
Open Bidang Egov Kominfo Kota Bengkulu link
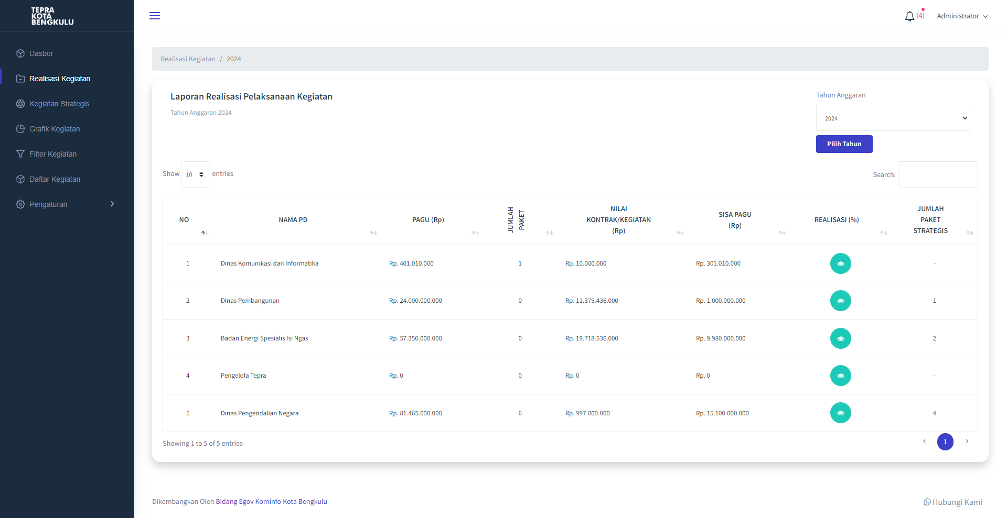(x=271, y=502)
